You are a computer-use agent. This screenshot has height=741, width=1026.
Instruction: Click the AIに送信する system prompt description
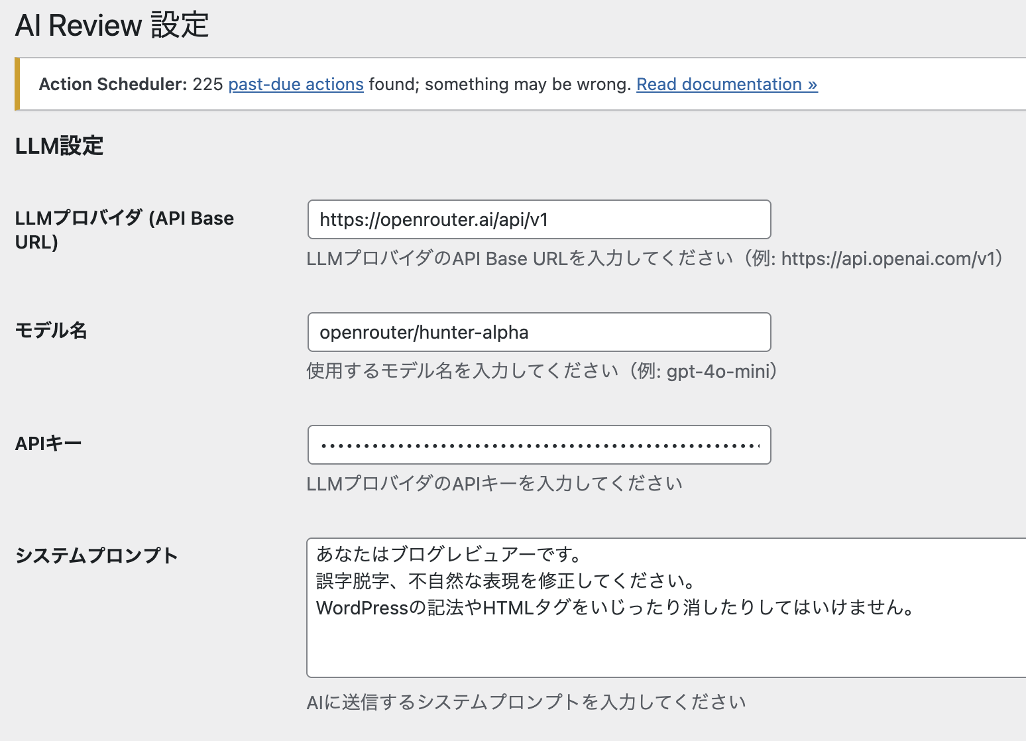(526, 703)
